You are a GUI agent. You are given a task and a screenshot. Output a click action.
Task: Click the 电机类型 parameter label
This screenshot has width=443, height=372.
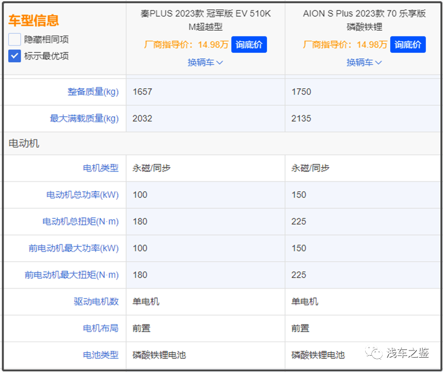pos(100,168)
